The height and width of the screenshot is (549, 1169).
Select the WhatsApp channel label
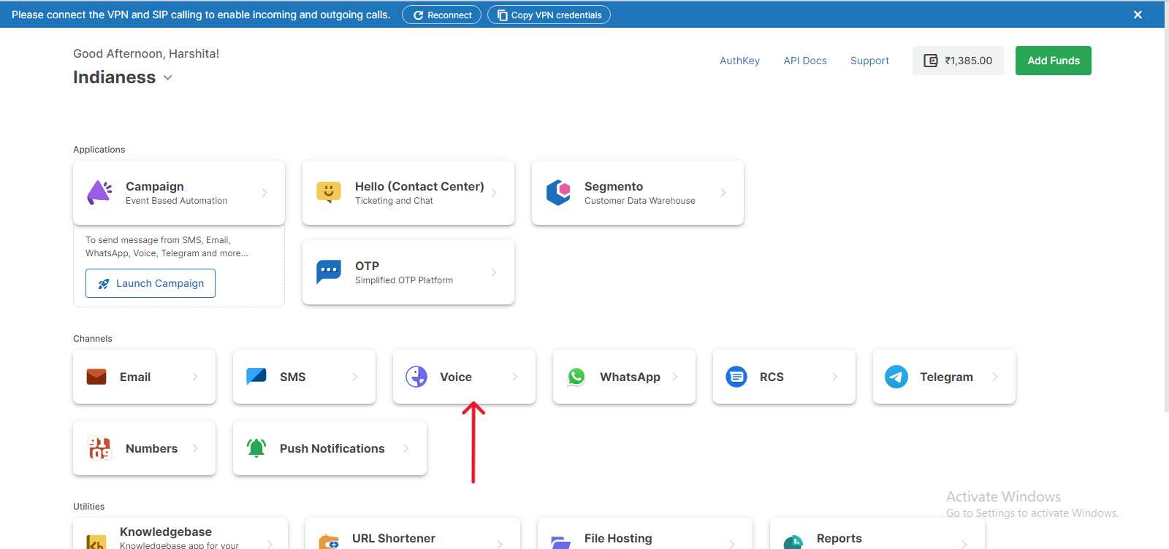pyautogui.click(x=630, y=377)
